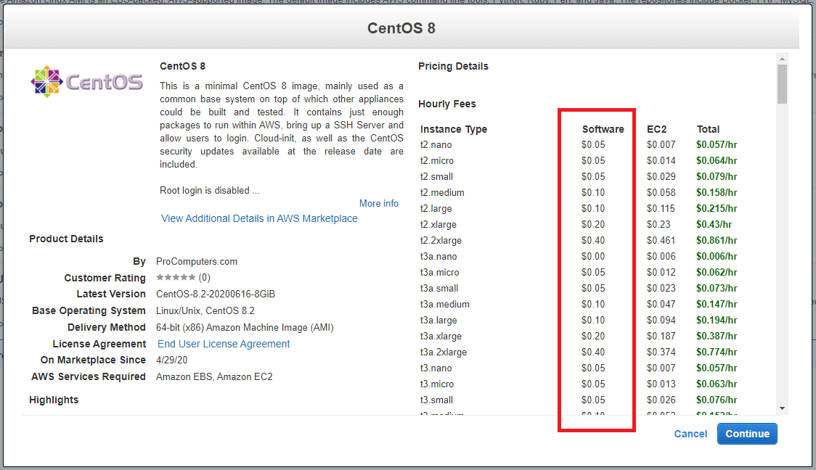The image size is (816, 470).
Task: Click the $0.006/hr total for t3a.nano
Action: pos(717,256)
